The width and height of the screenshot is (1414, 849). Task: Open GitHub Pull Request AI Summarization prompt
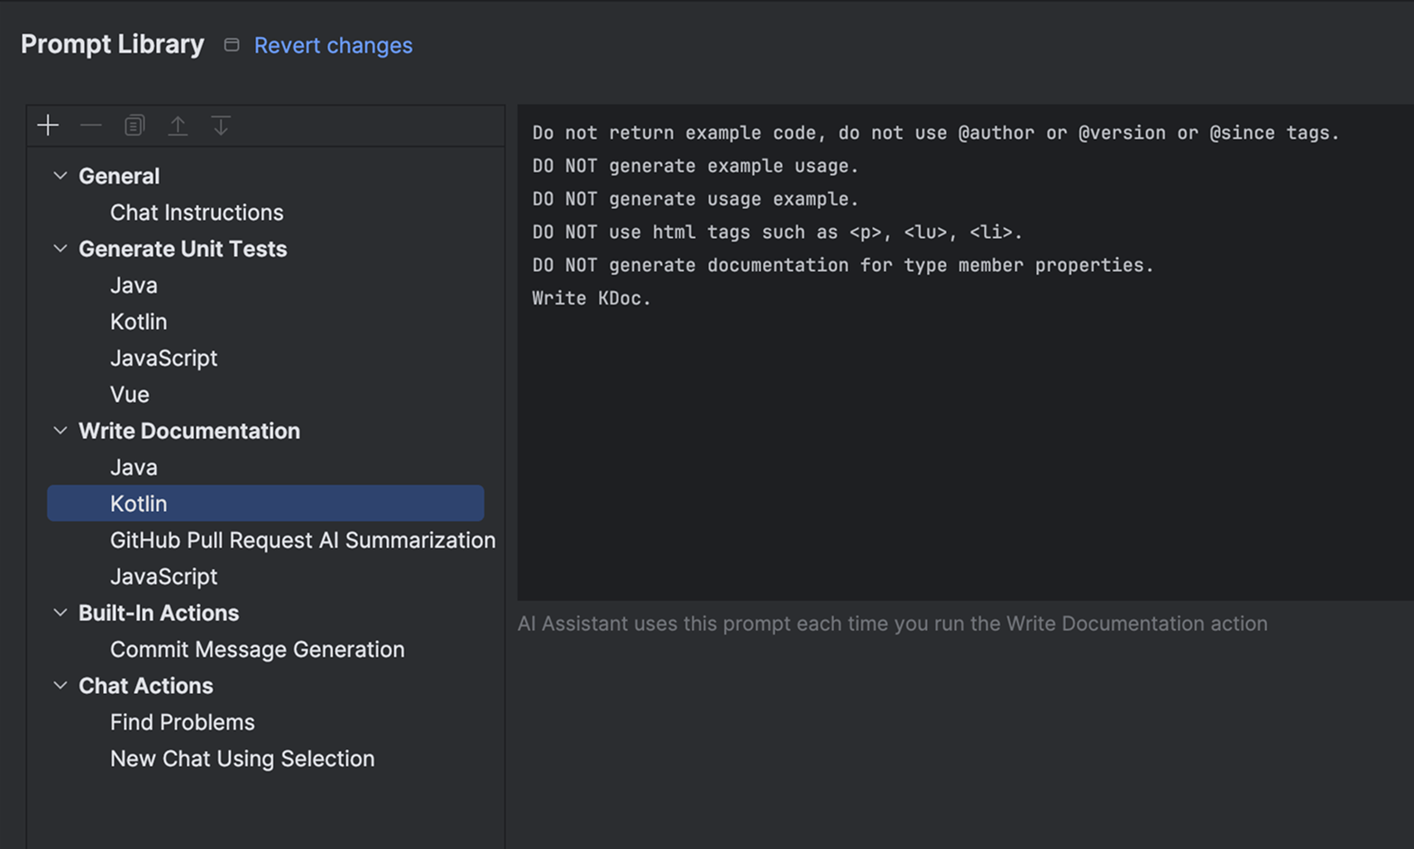pyautogui.click(x=302, y=540)
